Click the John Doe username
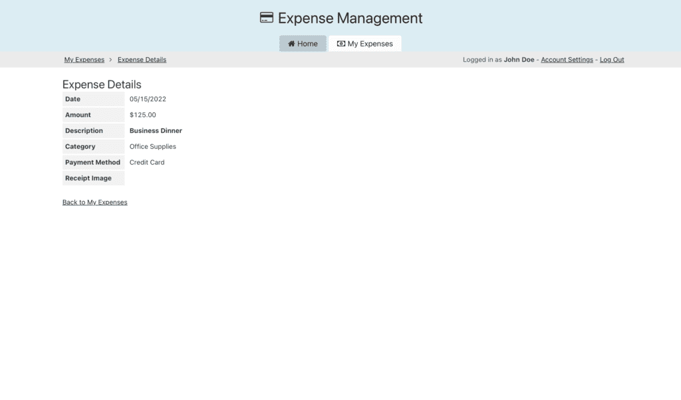 pyautogui.click(x=519, y=60)
